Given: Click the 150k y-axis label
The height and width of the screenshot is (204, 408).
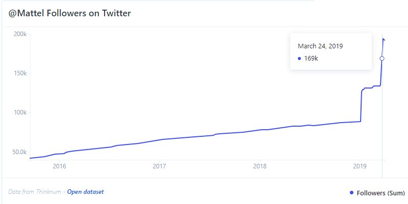Looking at the screenshot, I should pyautogui.click(x=20, y=73).
